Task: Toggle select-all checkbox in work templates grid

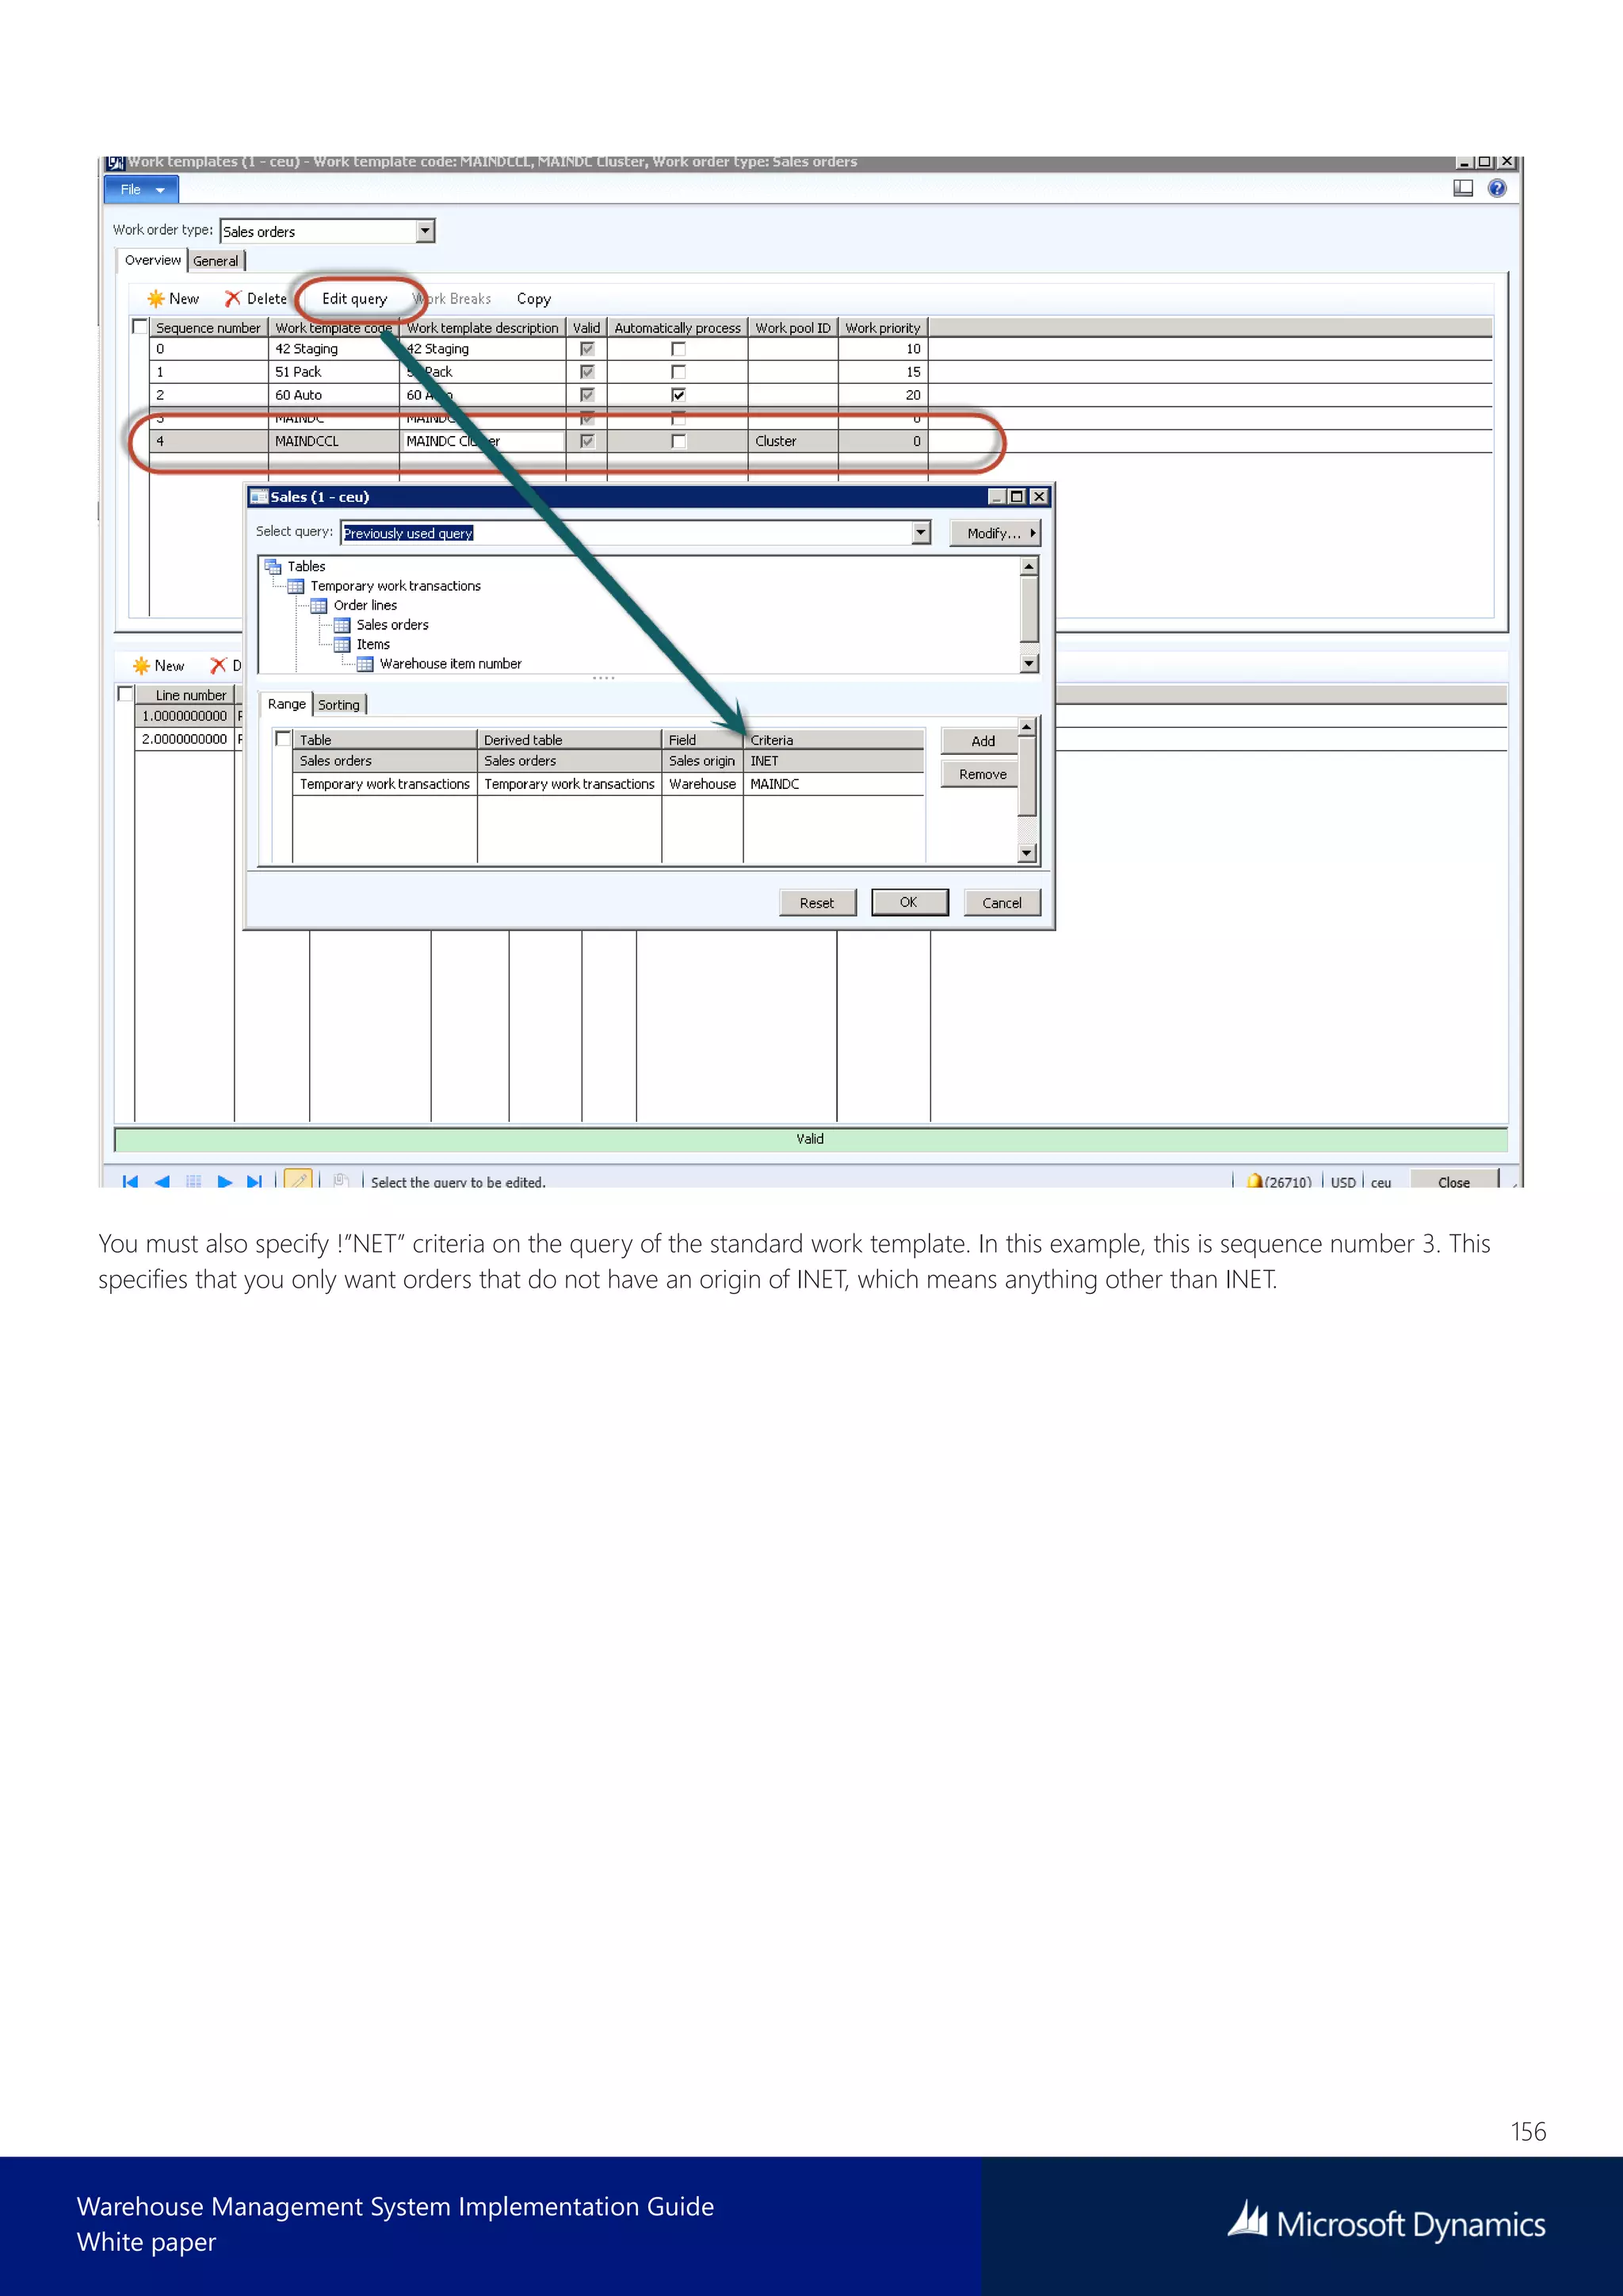Action: point(140,327)
